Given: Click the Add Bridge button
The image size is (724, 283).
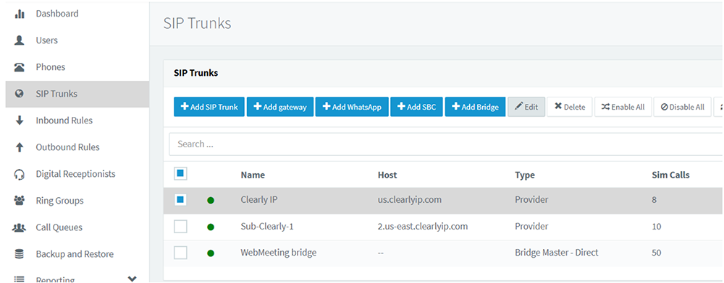Looking at the screenshot, I should click(475, 107).
